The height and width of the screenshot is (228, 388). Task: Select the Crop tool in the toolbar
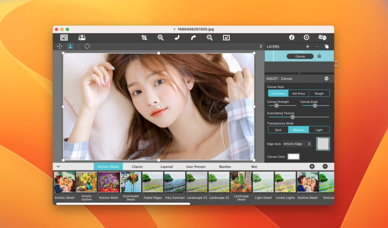click(144, 37)
